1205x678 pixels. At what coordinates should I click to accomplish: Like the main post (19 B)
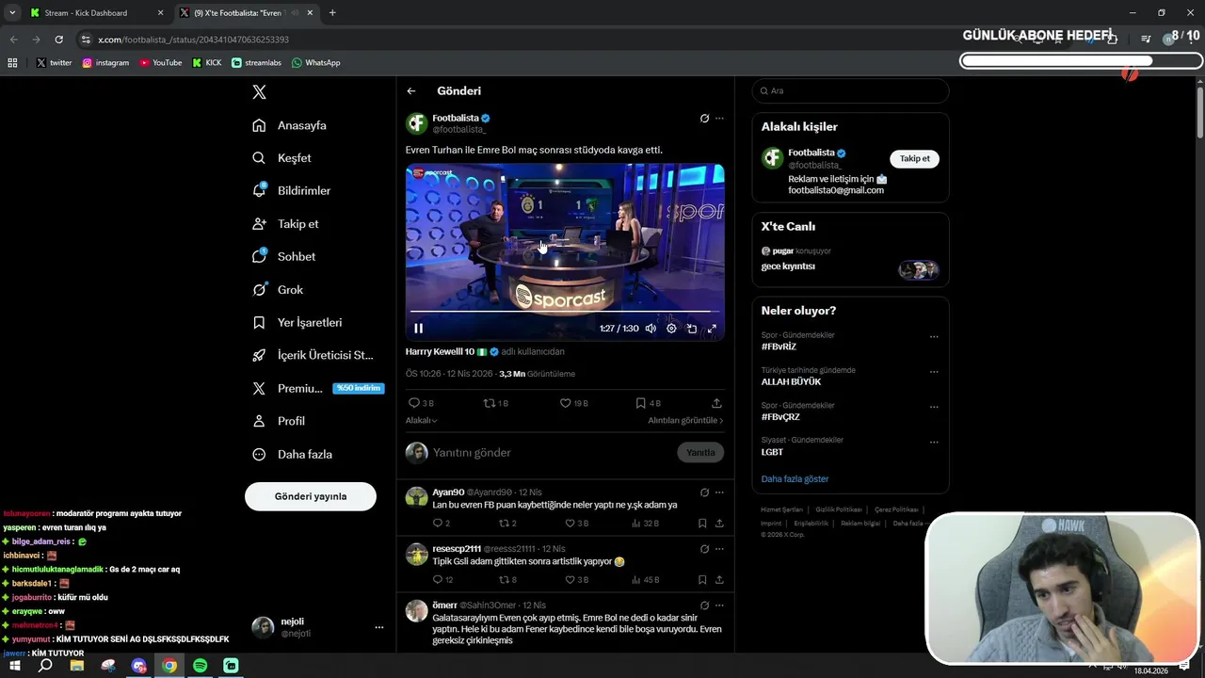(x=573, y=403)
